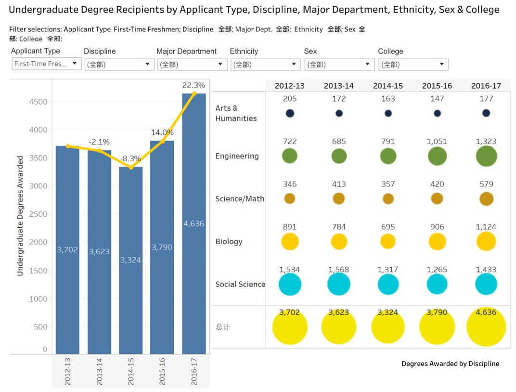Click the -8.3% growth line point
Screen dimensions: 516x392
(x=131, y=168)
